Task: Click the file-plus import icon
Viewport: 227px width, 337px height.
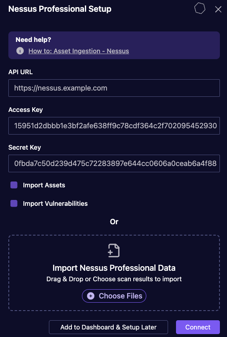Action: tap(114, 250)
